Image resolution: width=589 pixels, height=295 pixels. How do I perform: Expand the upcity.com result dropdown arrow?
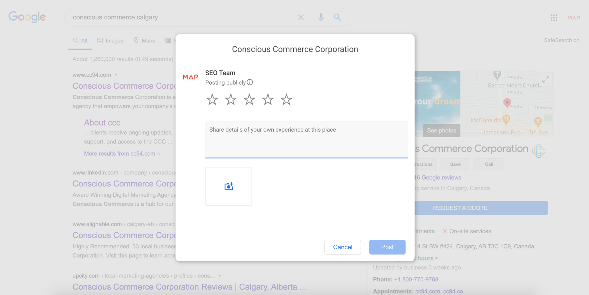coord(220,276)
